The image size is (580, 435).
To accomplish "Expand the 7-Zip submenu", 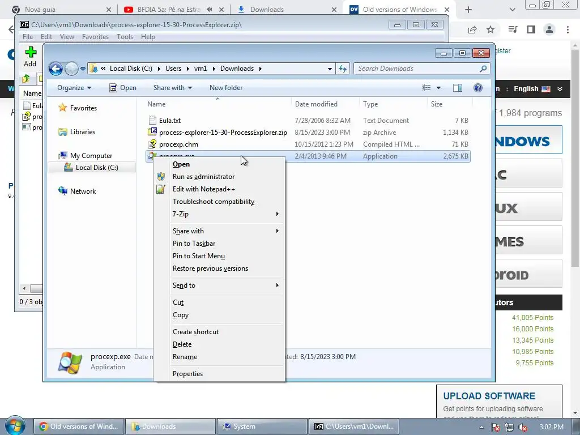I will pos(219,214).
